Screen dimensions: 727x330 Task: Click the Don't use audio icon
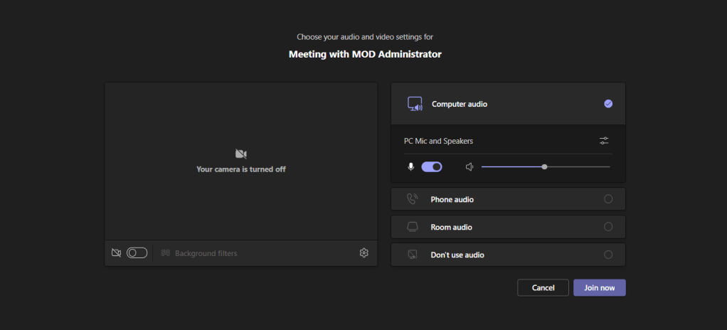(x=413, y=255)
